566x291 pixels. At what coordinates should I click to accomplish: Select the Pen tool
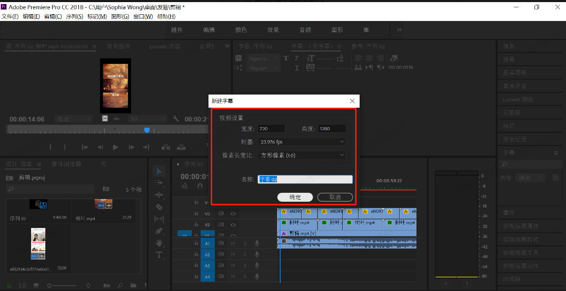pos(159,231)
